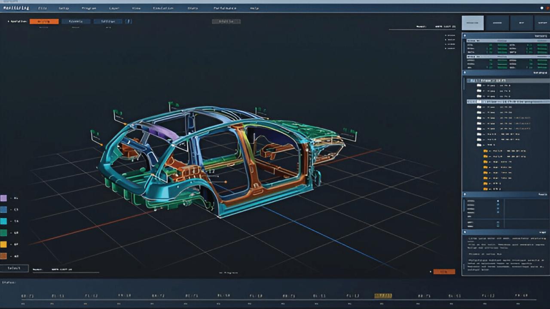Click the first white folder icon in the tree panel
This screenshot has width=550, height=309.
(479, 85)
